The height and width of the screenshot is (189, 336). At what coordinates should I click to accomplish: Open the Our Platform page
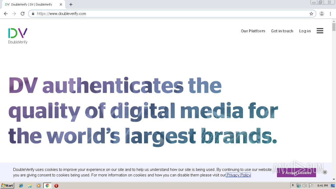[x=253, y=31]
